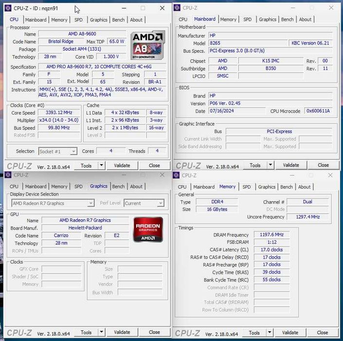
Task: Click the CPU-Z app icon in the Mainboard window title bar
Action: click(177, 8)
